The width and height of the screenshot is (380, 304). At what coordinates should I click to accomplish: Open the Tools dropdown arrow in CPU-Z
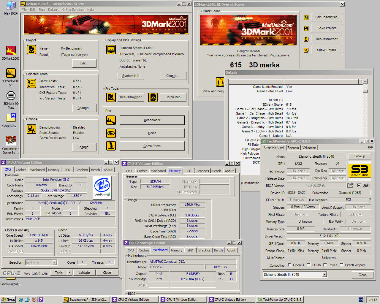[x=70, y=273]
